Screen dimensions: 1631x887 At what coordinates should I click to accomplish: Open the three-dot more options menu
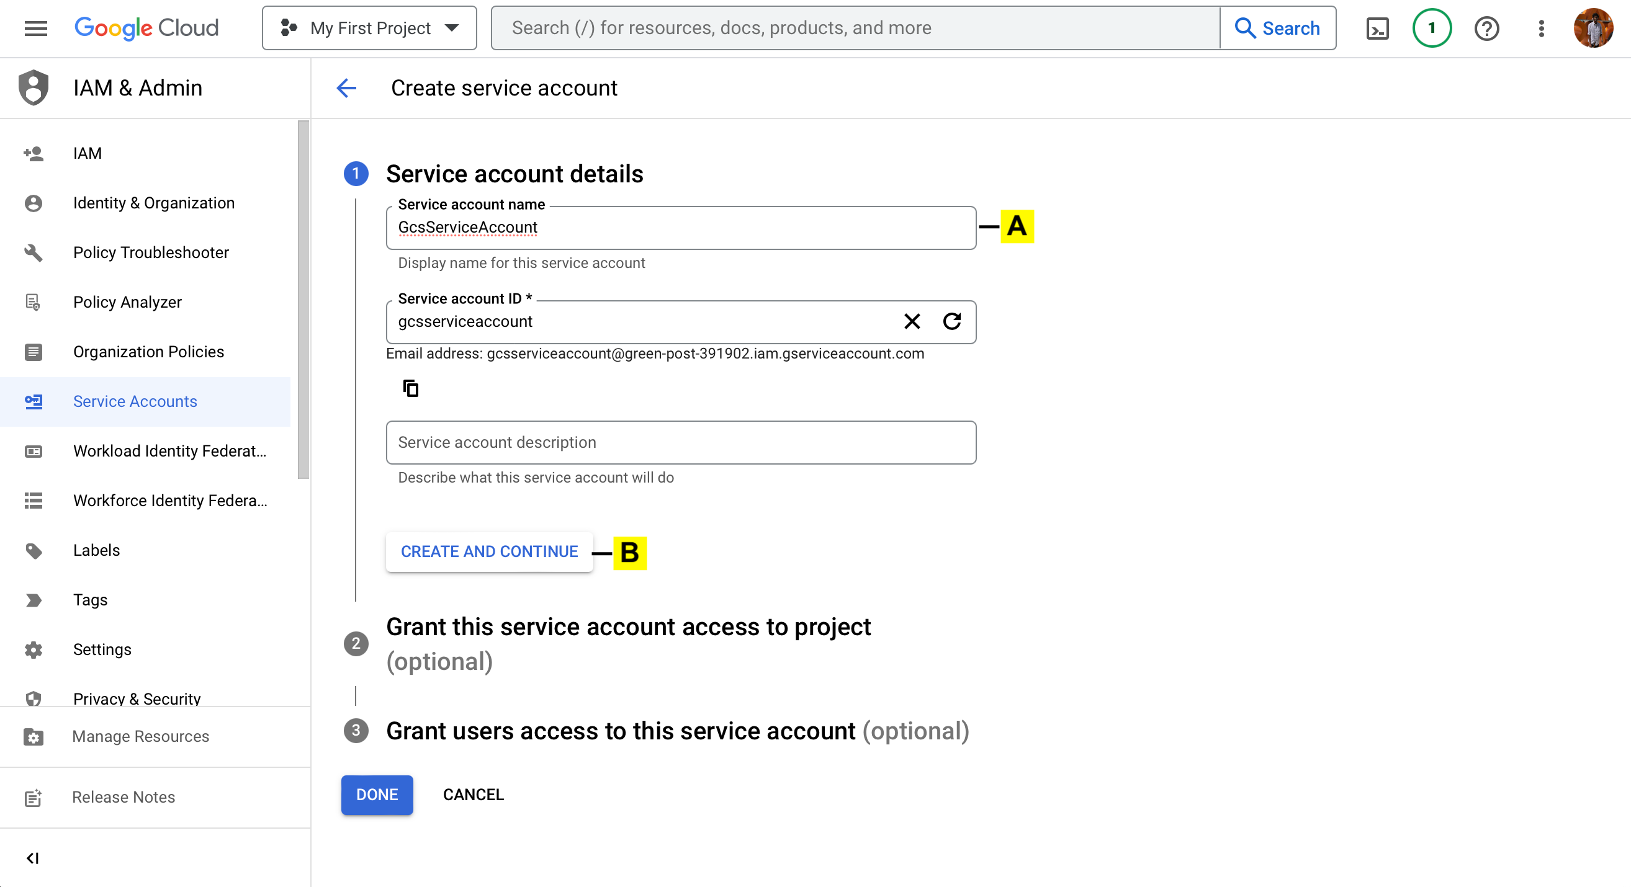pyautogui.click(x=1541, y=29)
